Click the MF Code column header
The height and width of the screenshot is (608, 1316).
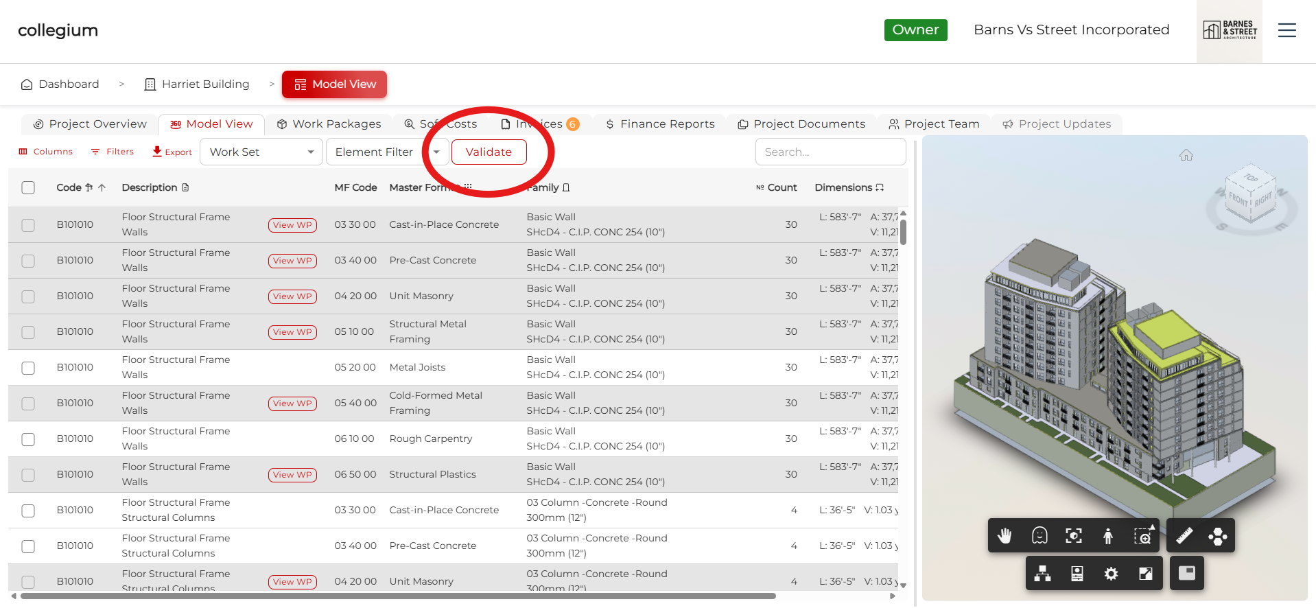[x=355, y=187]
